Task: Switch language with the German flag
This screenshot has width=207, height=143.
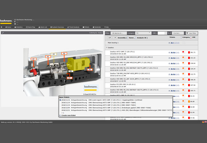Action: pyautogui.click(x=203, y=122)
